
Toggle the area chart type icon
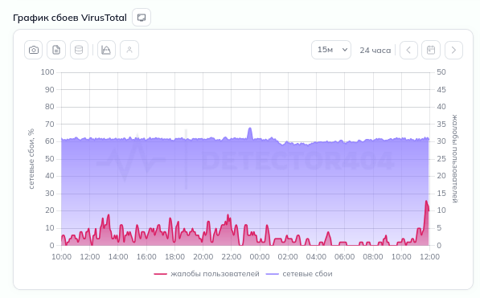106,50
